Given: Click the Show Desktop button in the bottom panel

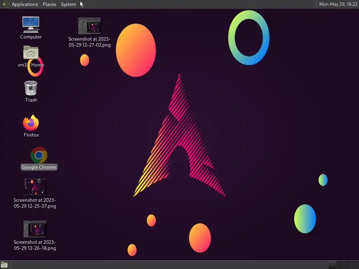Looking at the screenshot, I should click(x=4, y=265).
